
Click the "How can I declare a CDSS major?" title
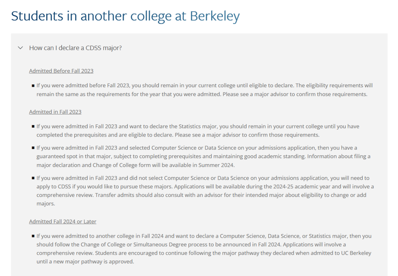pos(76,47)
